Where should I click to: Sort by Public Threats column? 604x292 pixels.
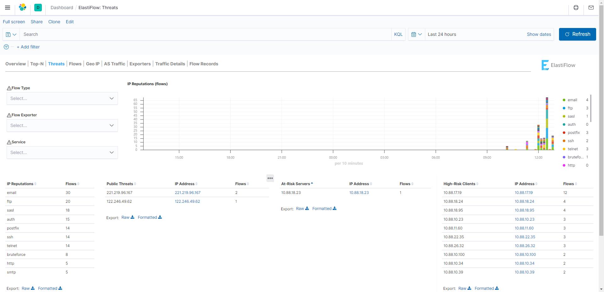121,184
